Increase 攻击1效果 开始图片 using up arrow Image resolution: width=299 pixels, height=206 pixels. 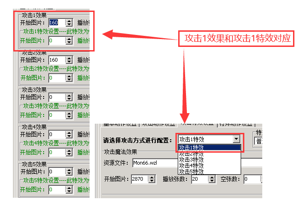pos(69,20)
